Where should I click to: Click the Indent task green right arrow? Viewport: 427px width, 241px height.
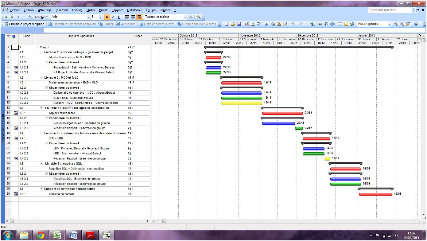pyautogui.click(x=12, y=17)
